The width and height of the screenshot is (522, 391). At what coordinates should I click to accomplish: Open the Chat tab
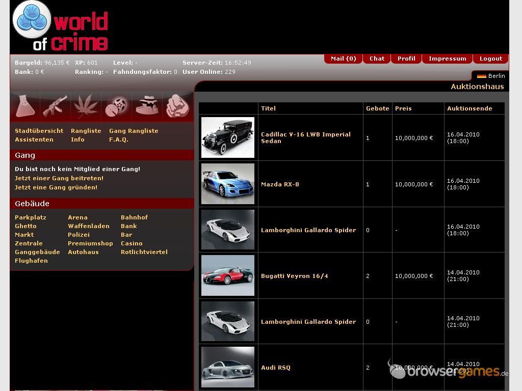click(x=377, y=59)
